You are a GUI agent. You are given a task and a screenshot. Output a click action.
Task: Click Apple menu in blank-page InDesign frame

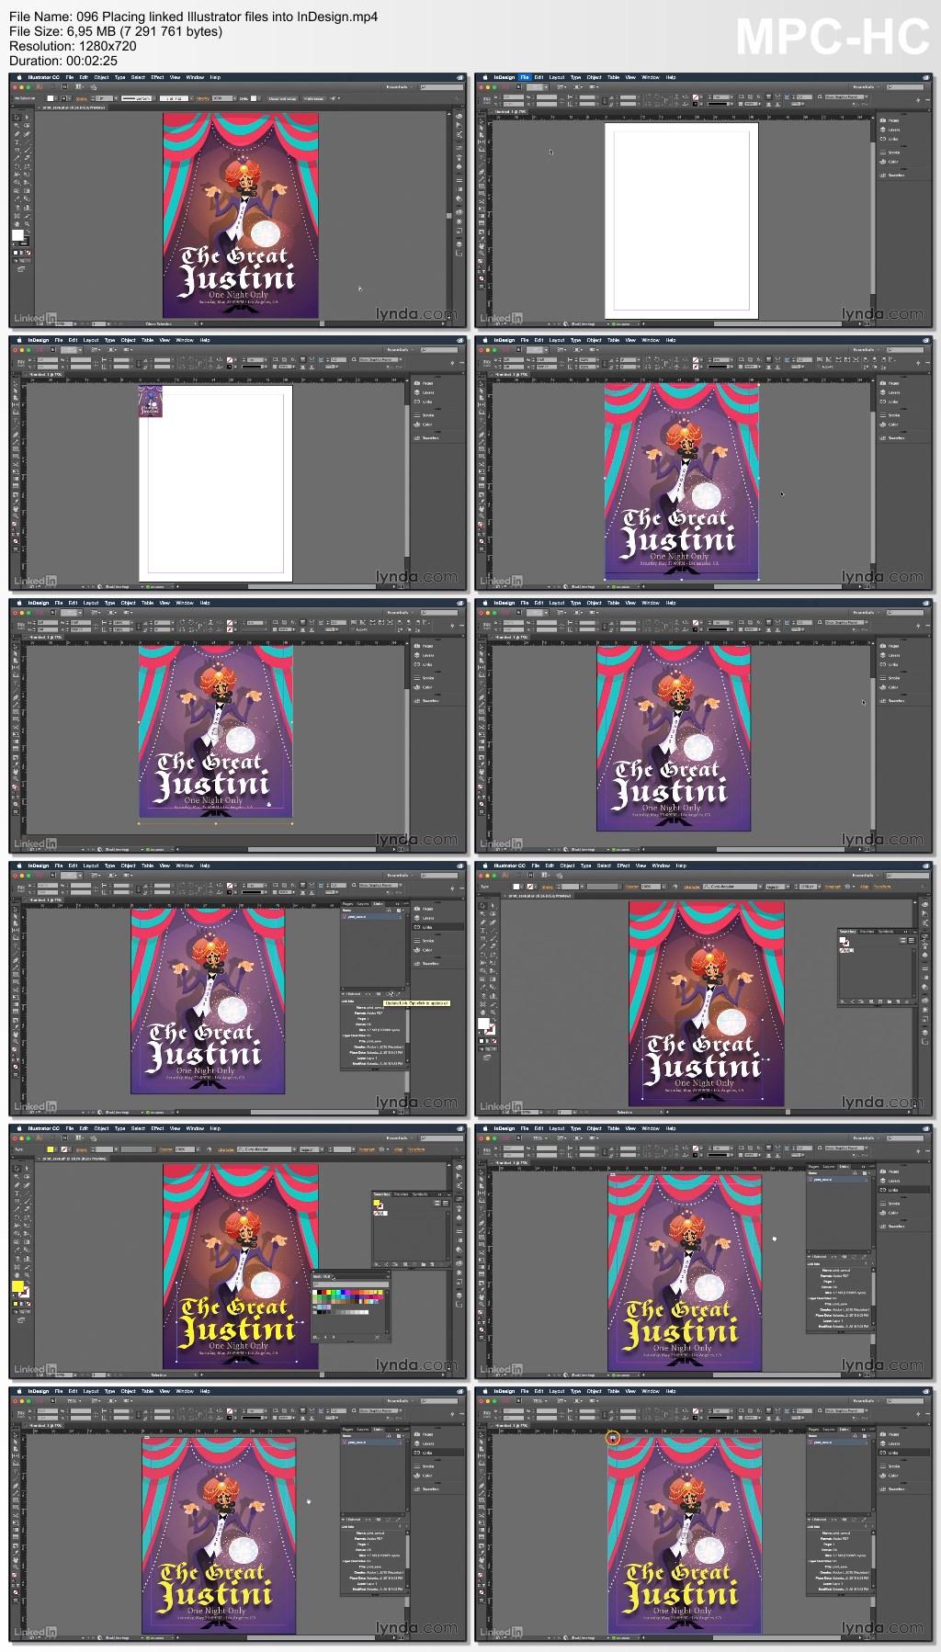[x=485, y=77]
